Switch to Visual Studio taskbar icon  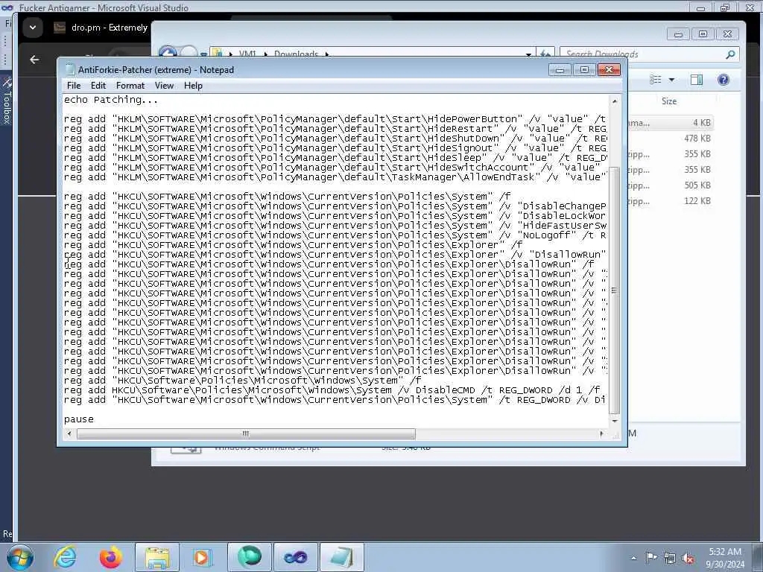tap(295, 557)
